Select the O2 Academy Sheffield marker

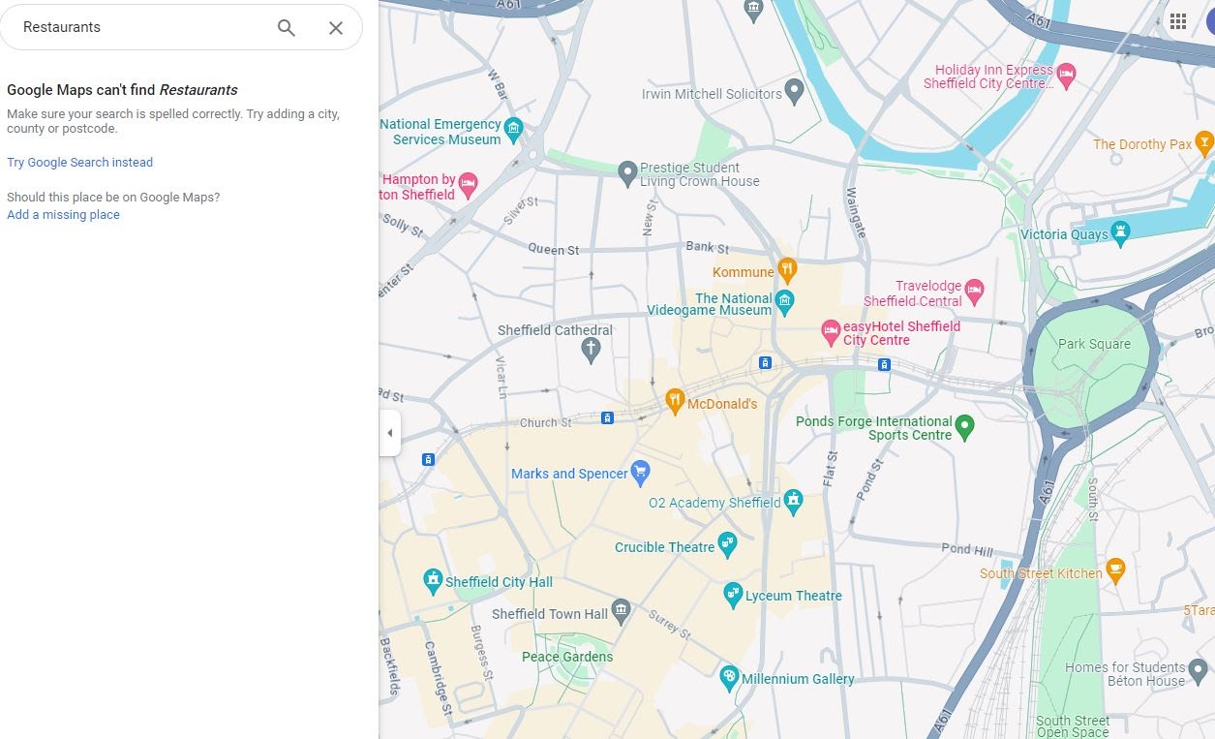tap(793, 500)
